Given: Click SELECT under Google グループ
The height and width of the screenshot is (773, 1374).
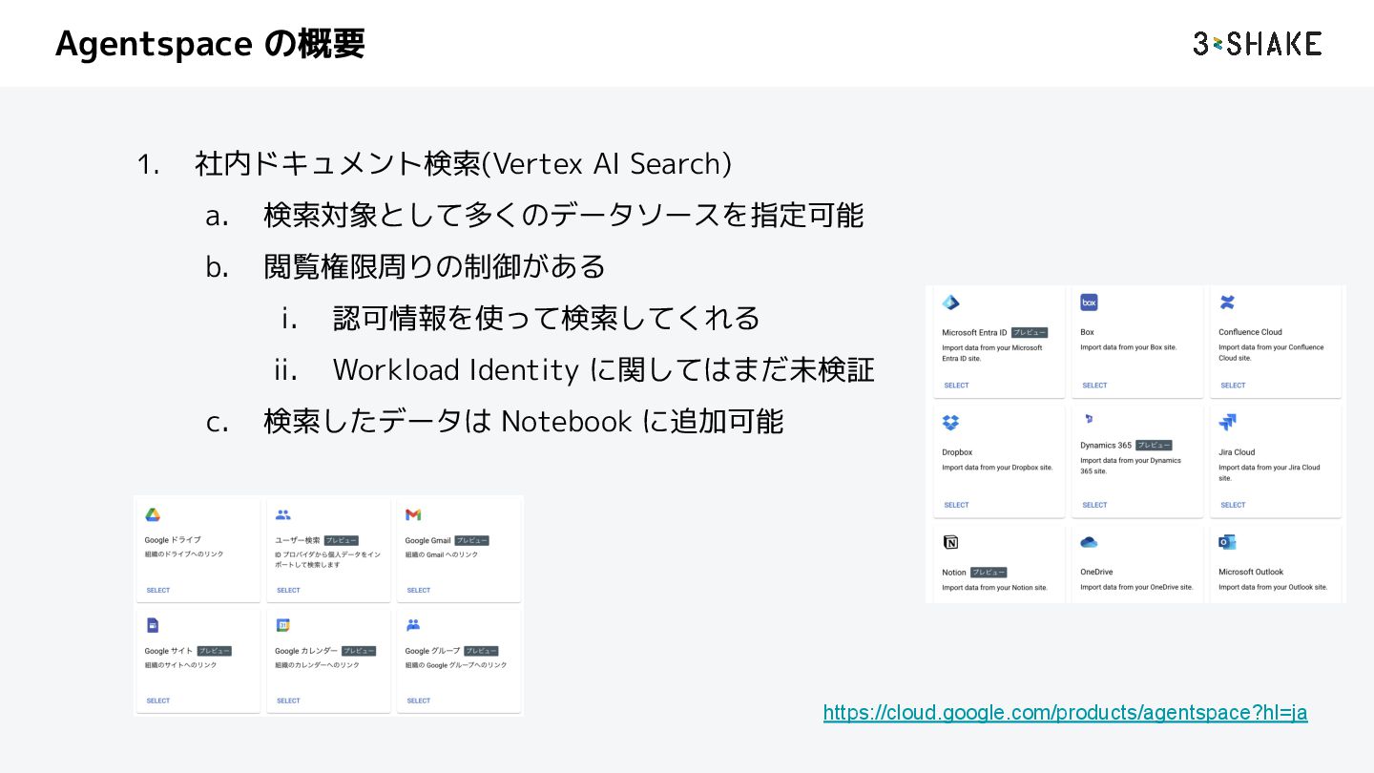Looking at the screenshot, I should pyautogui.click(x=419, y=701).
